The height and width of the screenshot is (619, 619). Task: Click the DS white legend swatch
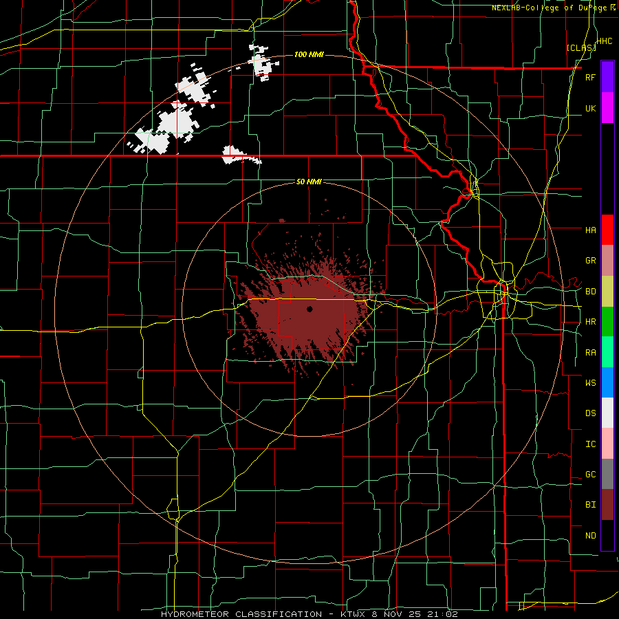pos(607,413)
